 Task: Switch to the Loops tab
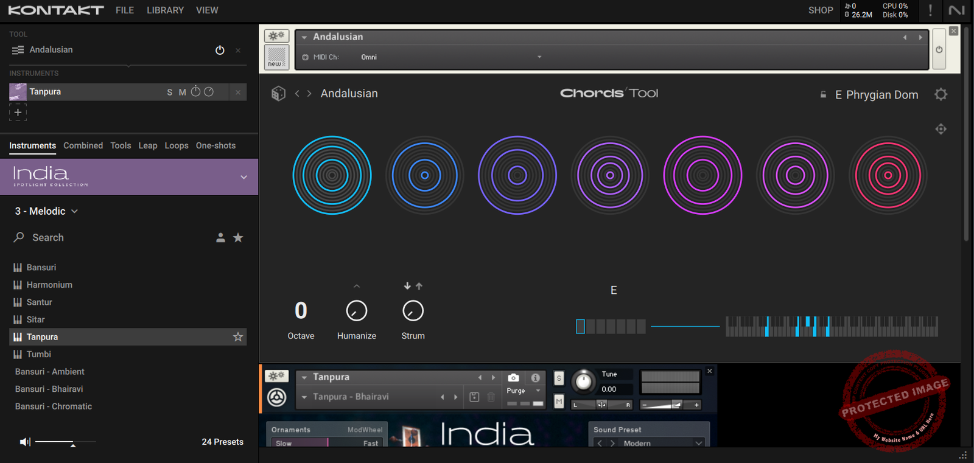[x=177, y=145]
